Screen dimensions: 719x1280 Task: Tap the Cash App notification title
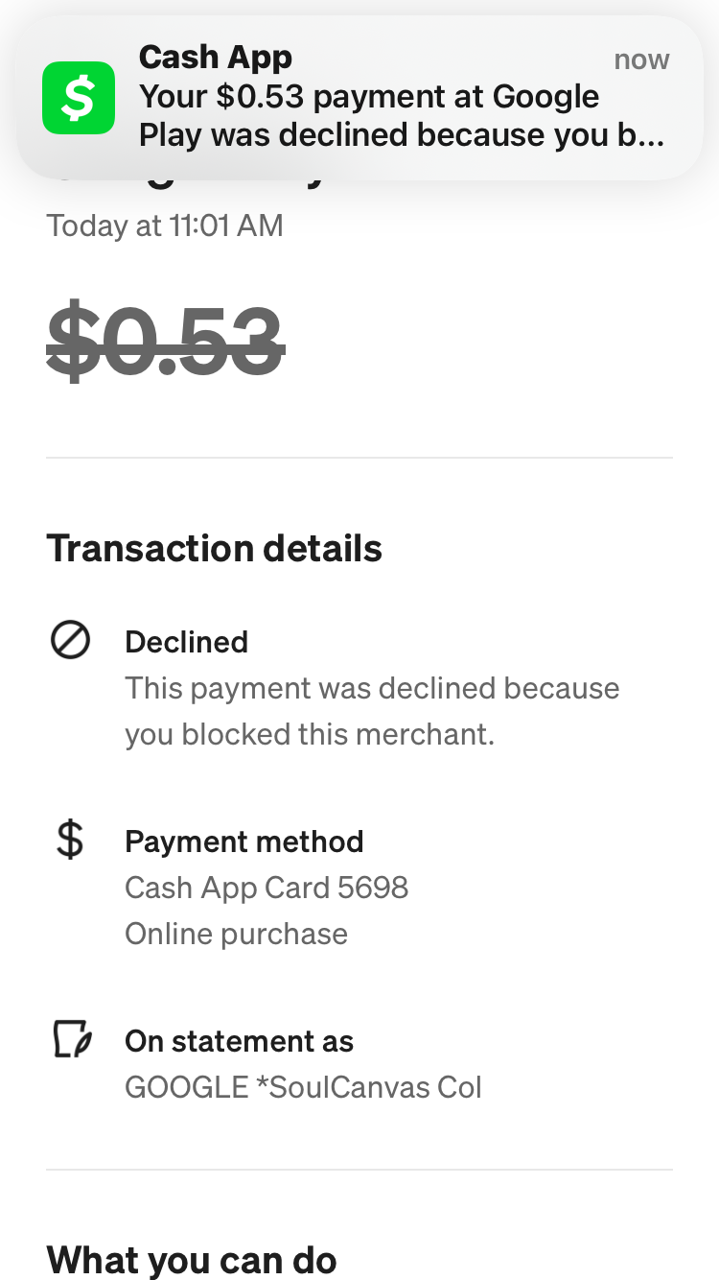point(215,58)
